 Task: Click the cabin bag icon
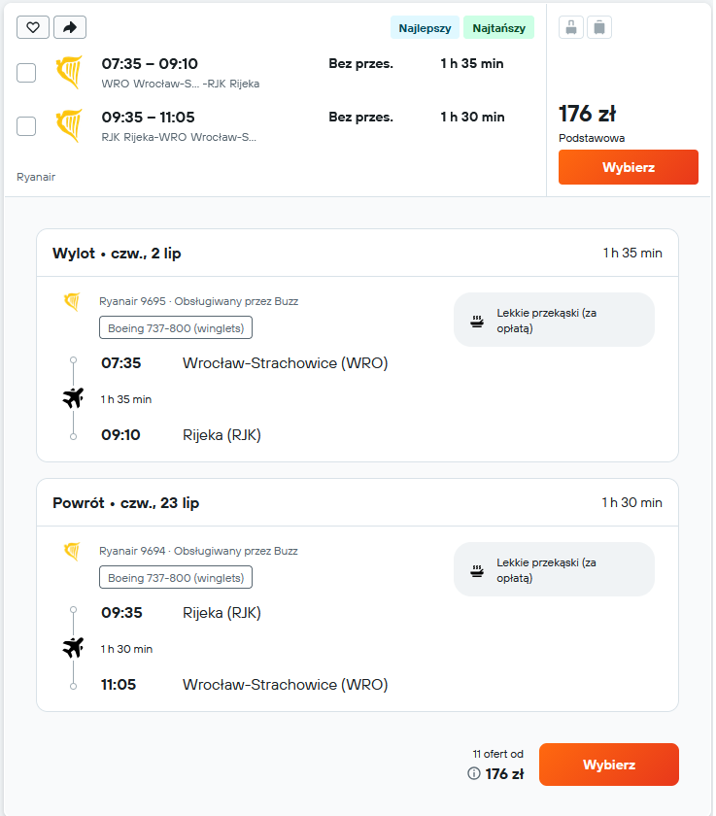571,27
